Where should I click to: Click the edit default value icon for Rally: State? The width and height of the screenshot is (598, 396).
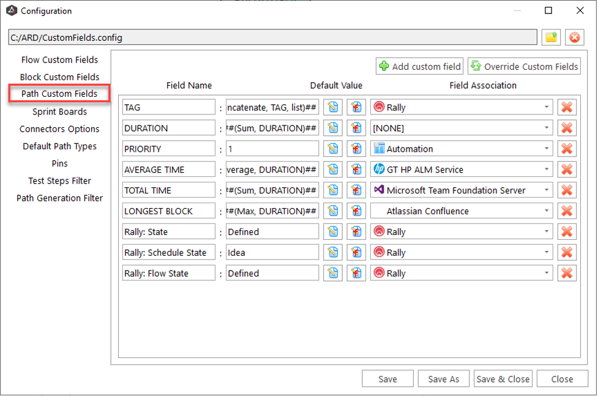pos(332,232)
